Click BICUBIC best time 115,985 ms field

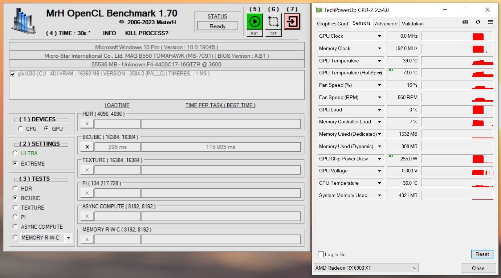pos(221,147)
